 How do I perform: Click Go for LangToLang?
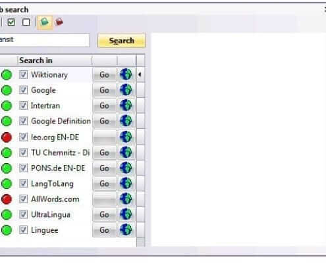[x=104, y=183]
